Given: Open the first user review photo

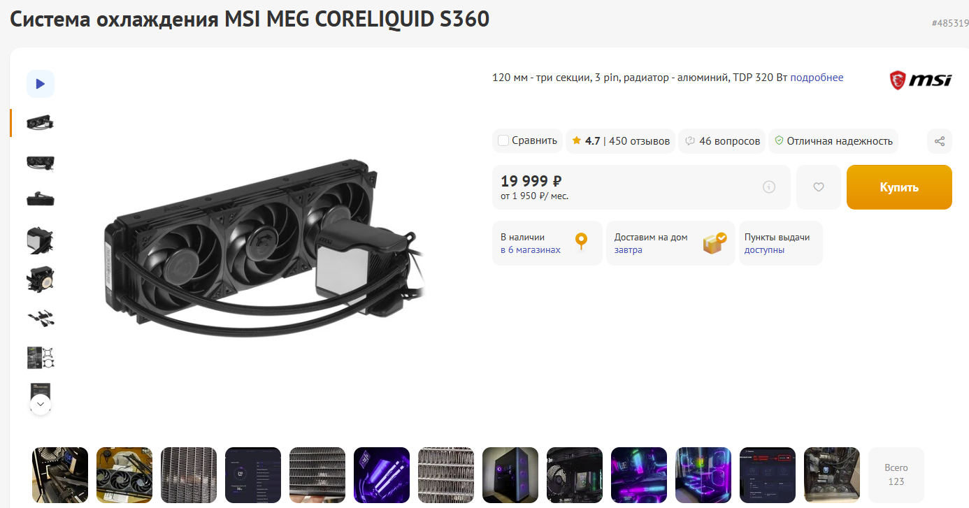Looking at the screenshot, I should tap(60, 475).
